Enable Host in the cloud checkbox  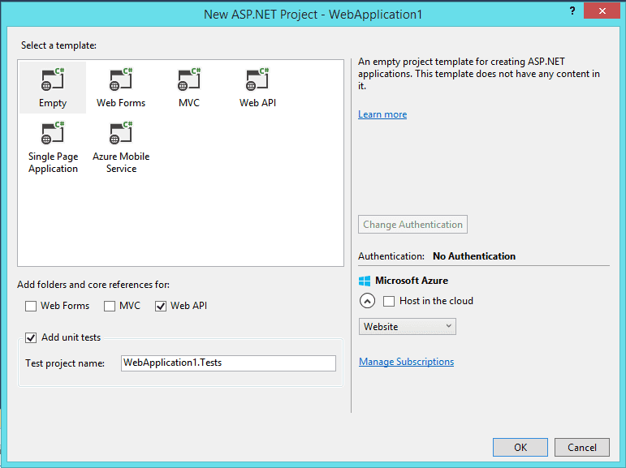[x=389, y=301]
